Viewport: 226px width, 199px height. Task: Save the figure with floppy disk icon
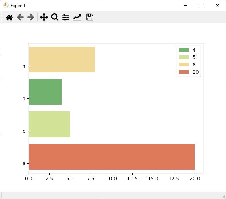pos(90,17)
